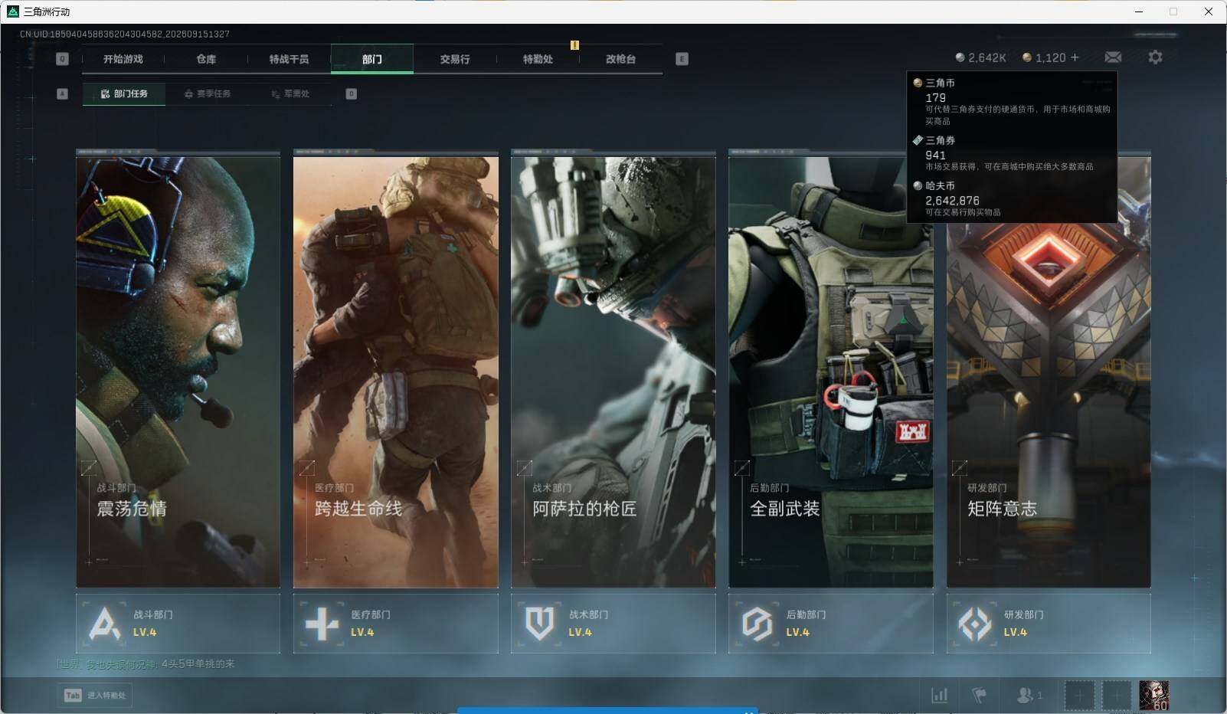Viewport: 1227px width, 714px height.
Task: Open the 军需处 sub-tab
Action: [x=290, y=93]
